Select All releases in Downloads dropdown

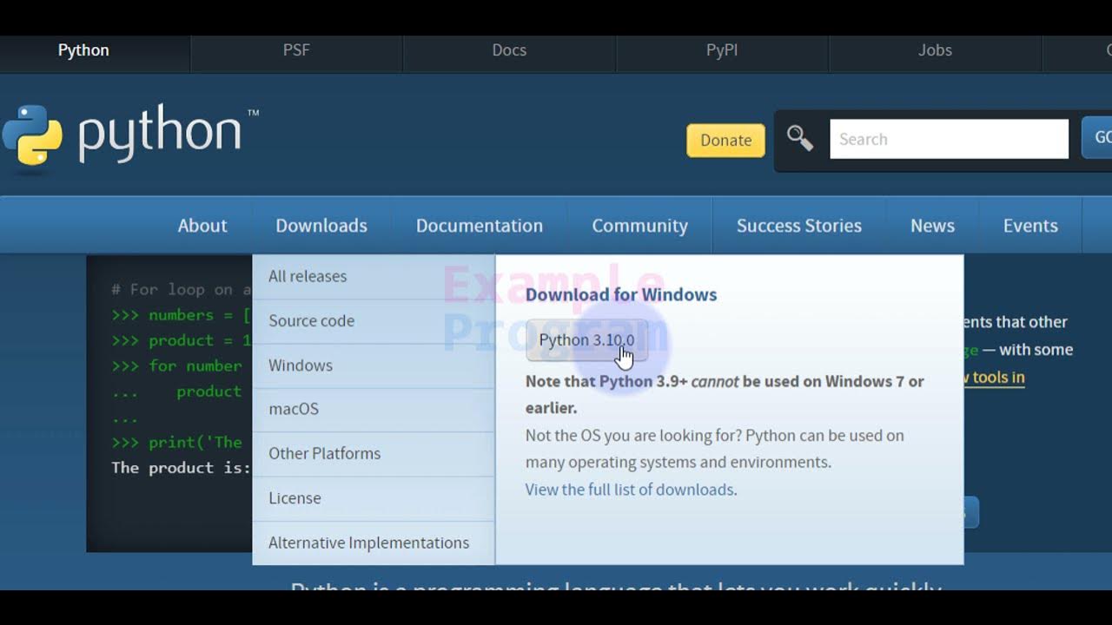click(374, 276)
